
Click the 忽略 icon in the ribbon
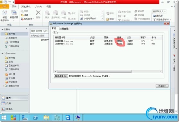point(22,11)
